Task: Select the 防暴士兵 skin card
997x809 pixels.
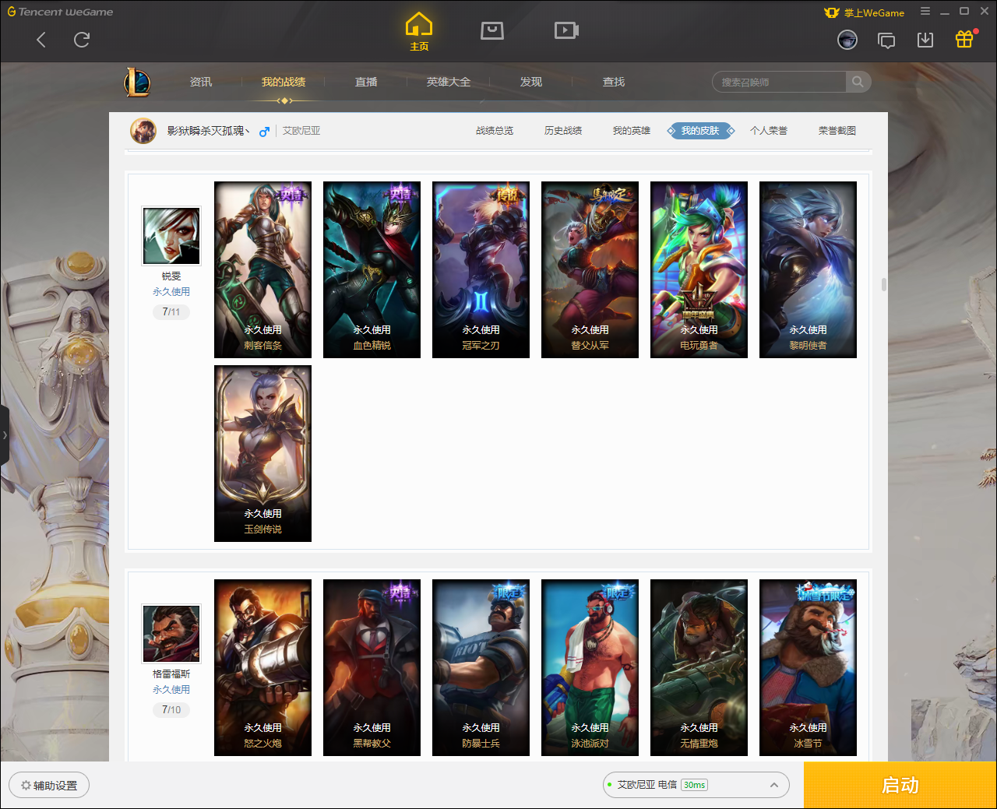Action: point(481,667)
